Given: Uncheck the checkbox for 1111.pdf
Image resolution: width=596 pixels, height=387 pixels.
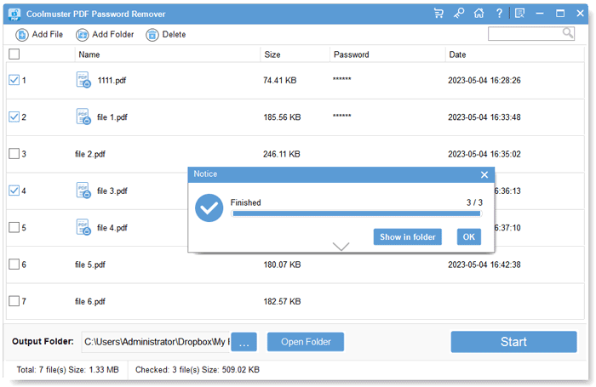Looking at the screenshot, I should [x=14, y=80].
